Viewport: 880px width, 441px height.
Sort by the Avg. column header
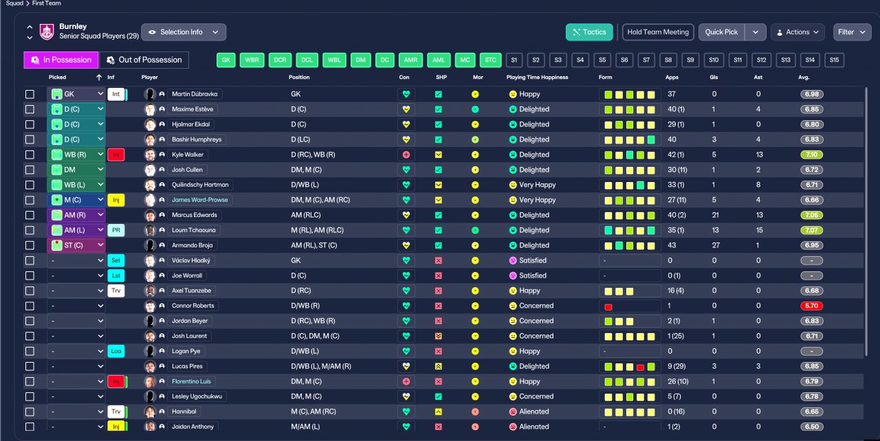click(x=804, y=77)
